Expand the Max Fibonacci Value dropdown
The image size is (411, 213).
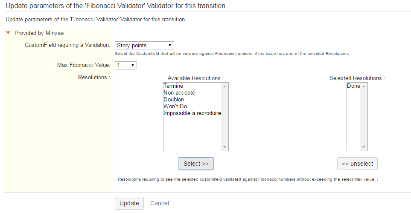click(125, 65)
